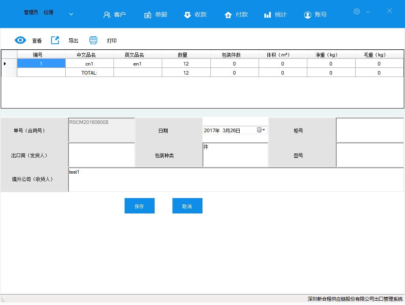405x305 pixels.
Task: Click the 保存 save button
Action: click(x=140, y=206)
